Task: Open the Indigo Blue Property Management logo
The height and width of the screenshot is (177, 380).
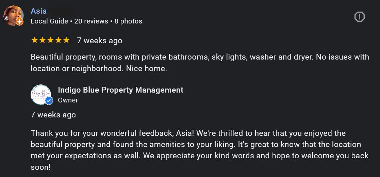Action: (x=40, y=94)
